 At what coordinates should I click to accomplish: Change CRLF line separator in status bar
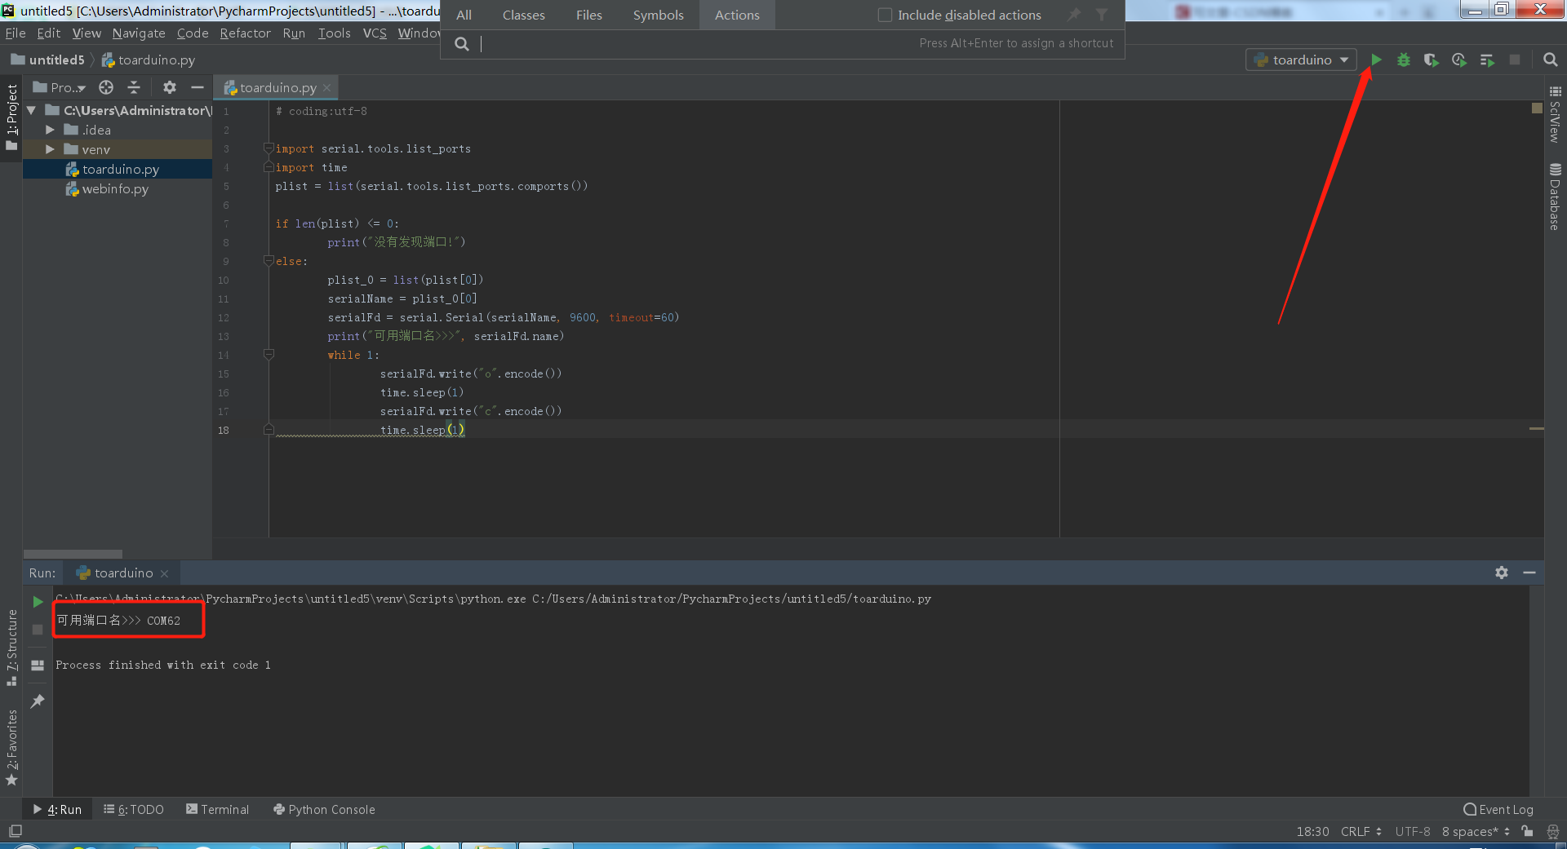(1361, 831)
